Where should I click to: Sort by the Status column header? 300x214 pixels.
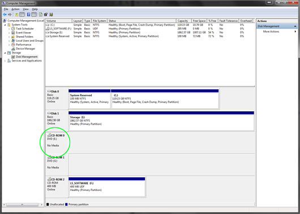click(142, 21)
